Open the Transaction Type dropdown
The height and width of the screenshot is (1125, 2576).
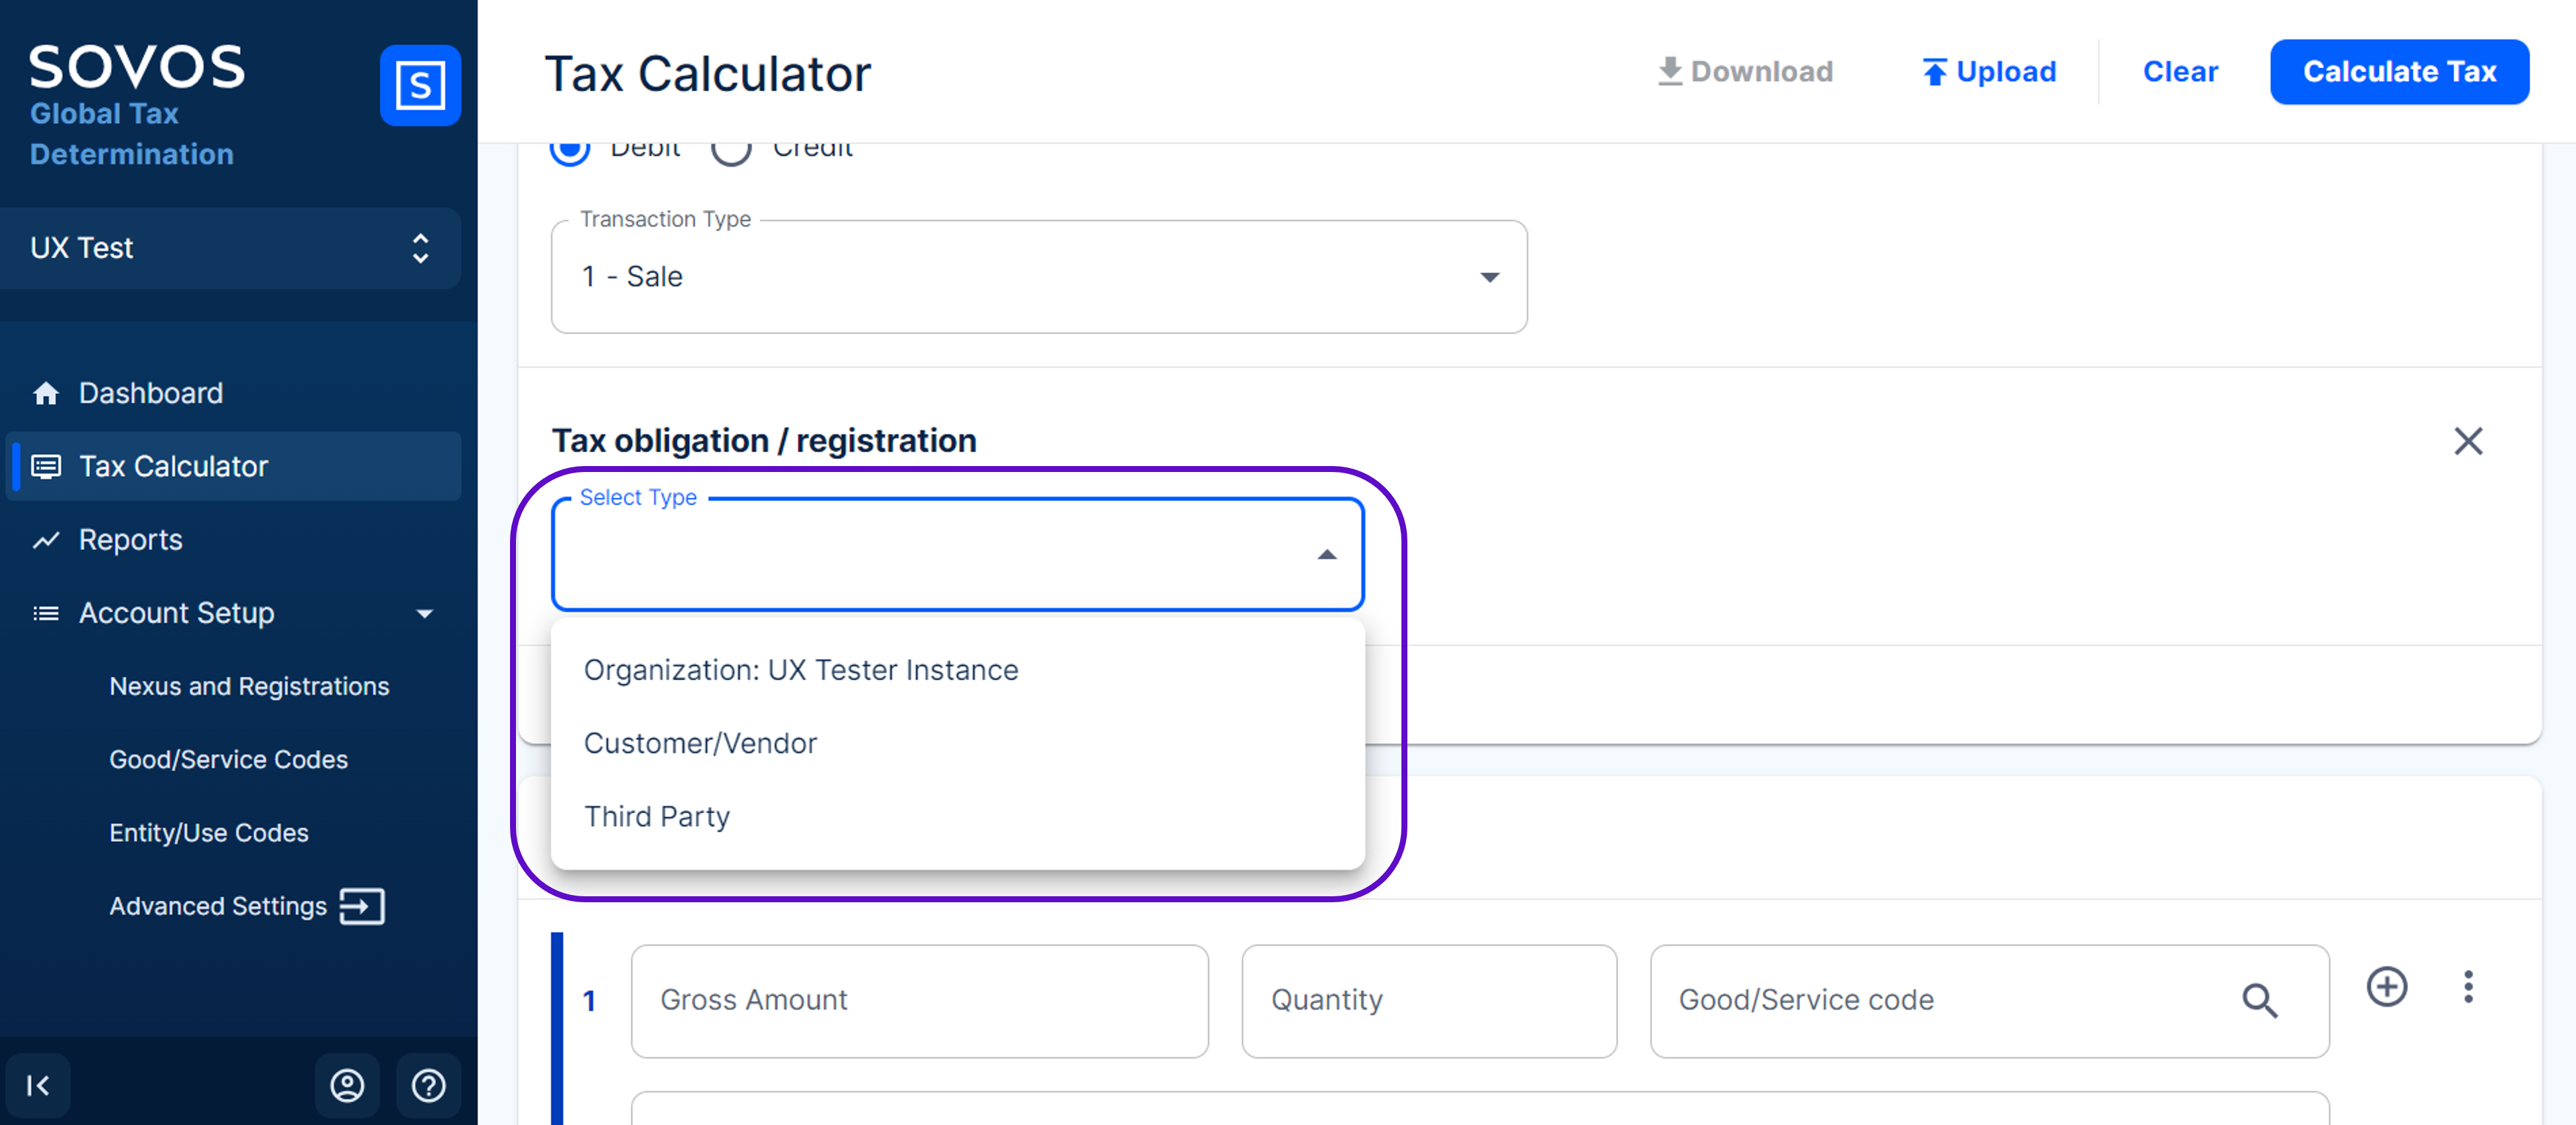1038,276
